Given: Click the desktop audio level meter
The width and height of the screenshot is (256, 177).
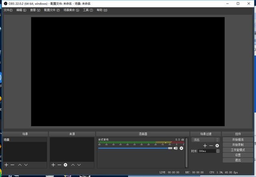Looking at the screenshot, I should pyautogui.click(x=141, y=143).
